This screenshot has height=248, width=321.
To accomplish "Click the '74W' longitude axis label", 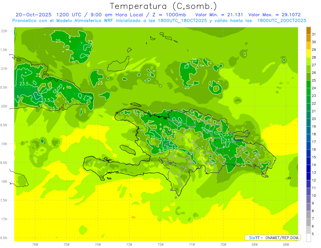I will [x=98, y=244].
